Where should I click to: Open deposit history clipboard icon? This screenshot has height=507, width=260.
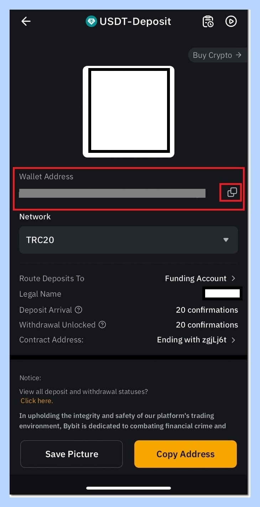[x=208, y=21]
